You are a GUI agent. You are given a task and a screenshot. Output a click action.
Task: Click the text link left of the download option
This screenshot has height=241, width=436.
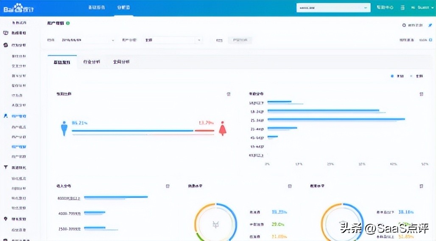[407, 40]
